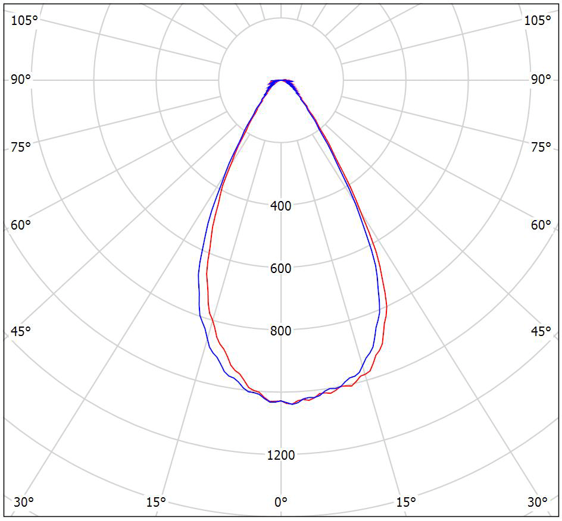The height and width of the screenshot is (521, 562).
Task: Select the left-hand 105° angle label
Action: pyautogui.click(x=24, y=20)
